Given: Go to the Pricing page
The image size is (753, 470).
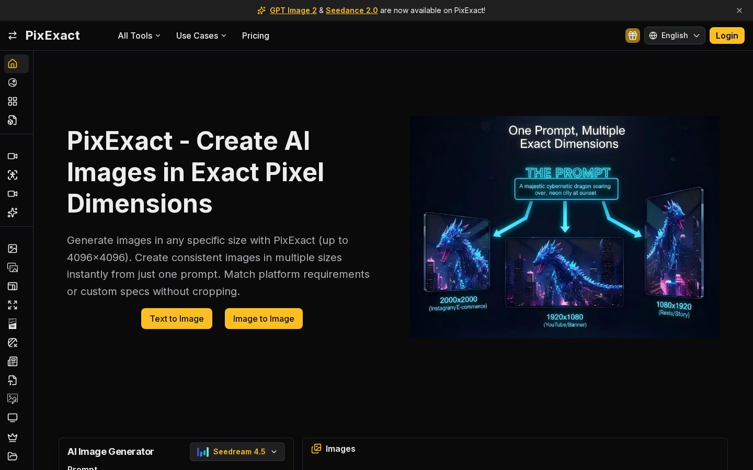Looking at the screenshot, I should tap(256, 36).
